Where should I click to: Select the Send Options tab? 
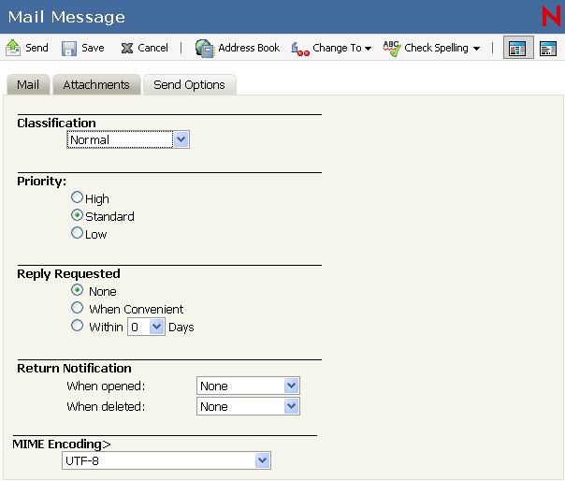tap(190, 85)
